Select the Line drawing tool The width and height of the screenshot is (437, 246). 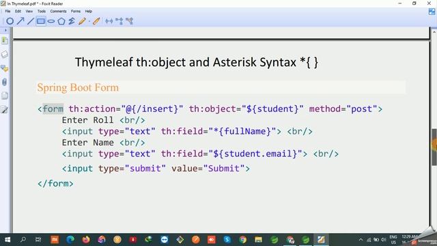(x=30, y=21)
